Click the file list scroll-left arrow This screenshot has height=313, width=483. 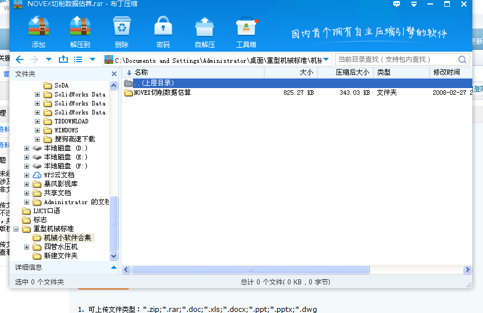coord(126,270)
